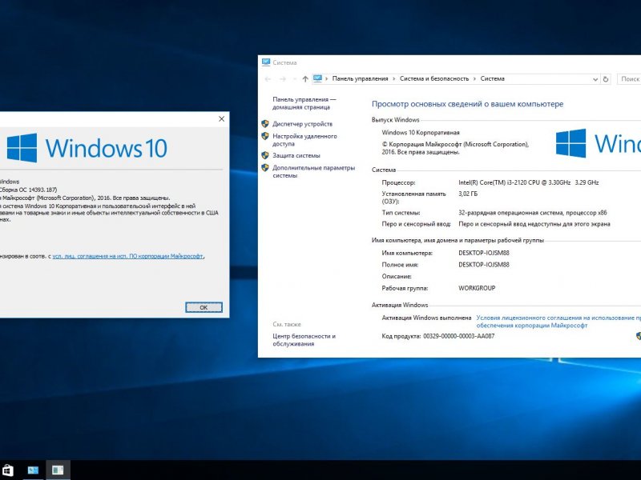Select the Перо и сенсорный ввод value text
Screen dimensions: 641x480
534,224
